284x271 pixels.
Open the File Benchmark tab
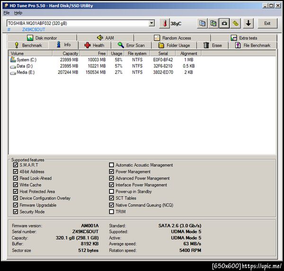pos(253,45)
